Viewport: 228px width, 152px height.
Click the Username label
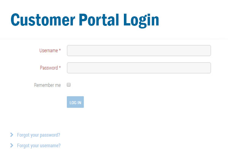click(49, 51)
